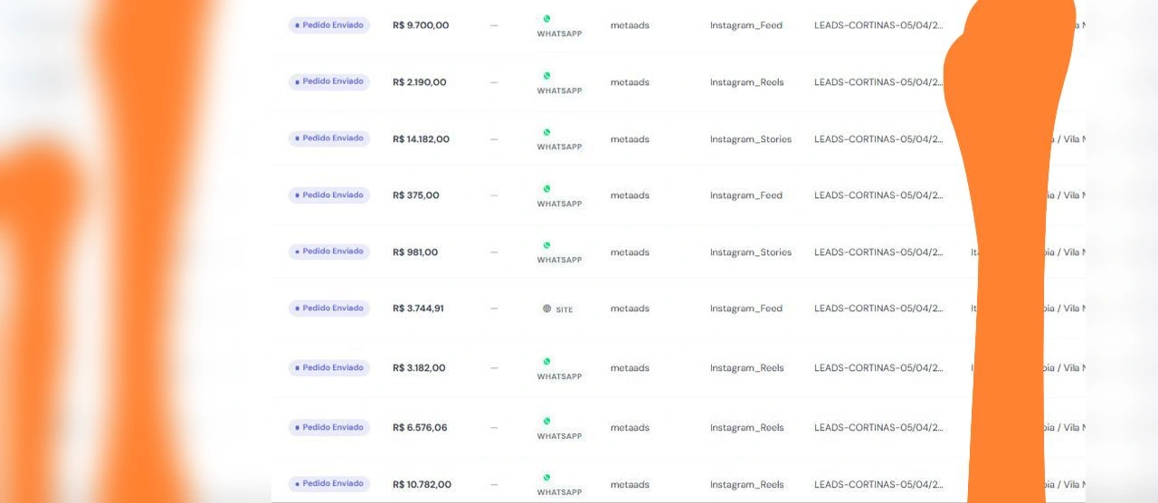Click the Pedido Enviado badge for R$ 10.782,00
The image size is (1158, 503).
pos(329,484)
